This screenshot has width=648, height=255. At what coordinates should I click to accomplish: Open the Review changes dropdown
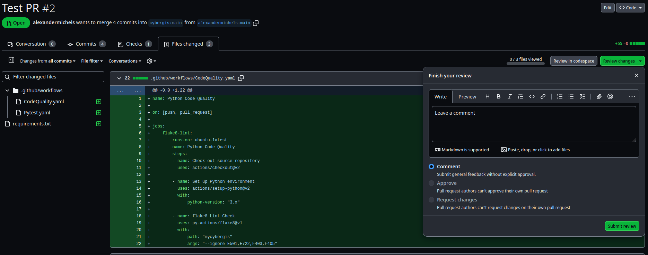pos(622,61)
